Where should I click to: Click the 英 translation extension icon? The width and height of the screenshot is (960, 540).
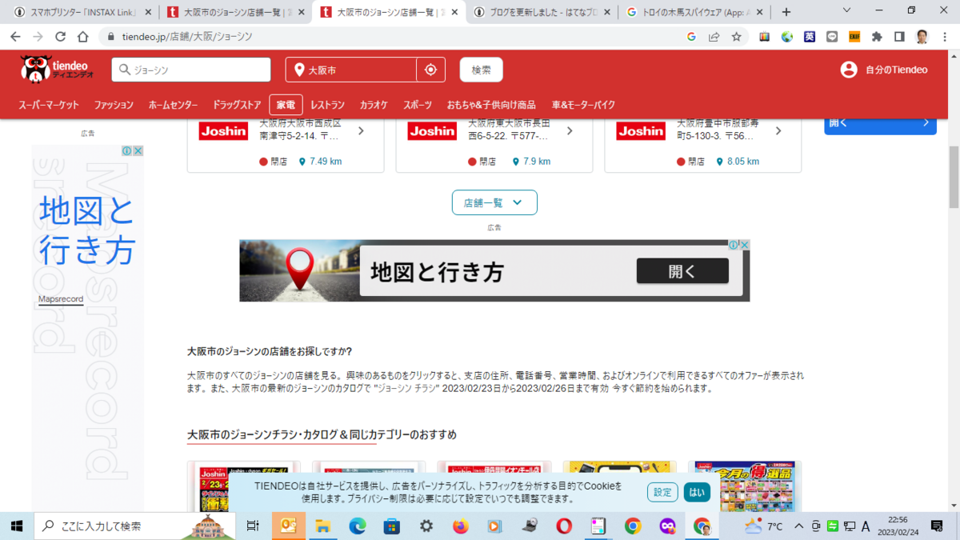point(810,37)
